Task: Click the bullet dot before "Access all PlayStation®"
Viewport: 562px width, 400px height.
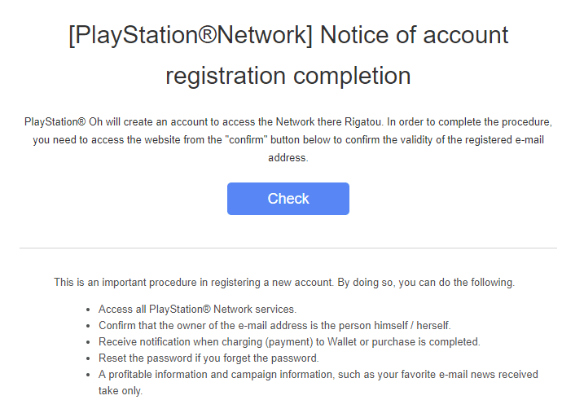Action: pos(88,310)
